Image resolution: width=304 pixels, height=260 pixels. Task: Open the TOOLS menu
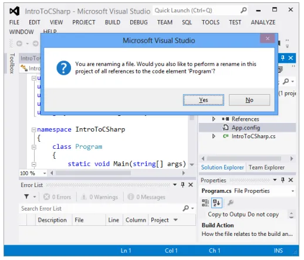pos(211,22)
